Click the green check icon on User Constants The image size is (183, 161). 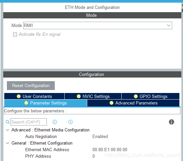pyautogui.click(x=19, y=96)
